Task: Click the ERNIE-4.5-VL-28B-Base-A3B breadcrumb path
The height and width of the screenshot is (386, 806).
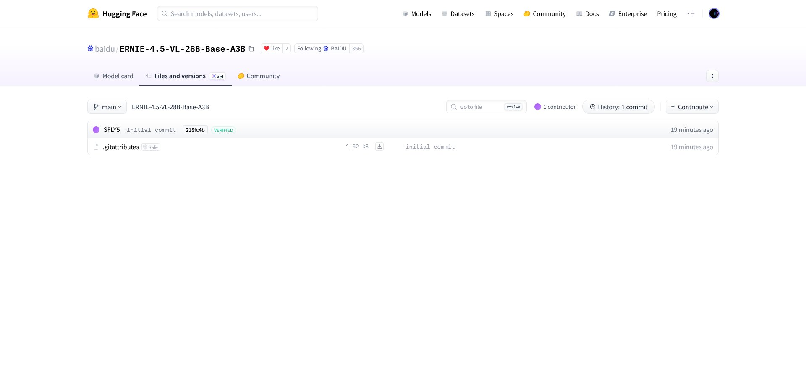Action: [170, 107]
